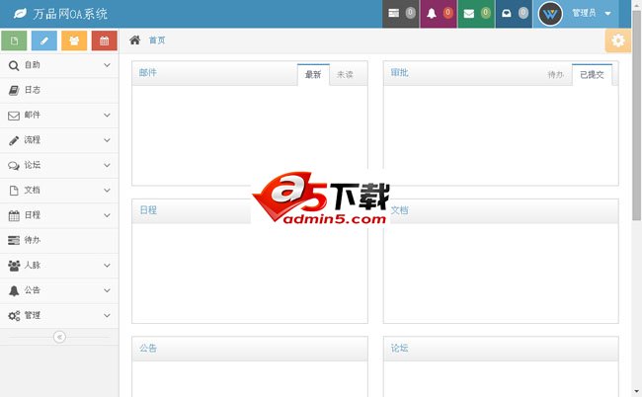This screenshot has width=642, height=397.
Task: Click the pencil icon beside 流程
Action: tap(14, 141)
